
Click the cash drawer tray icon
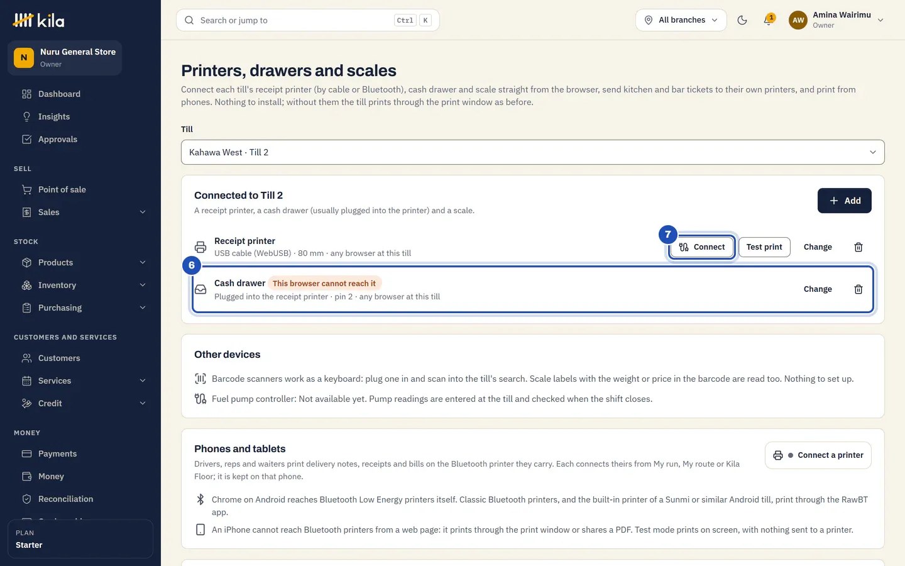click(x=200, y=289)
